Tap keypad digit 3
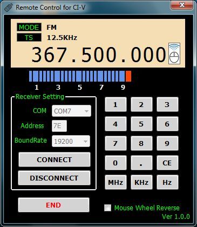 (x=167, y=104)
